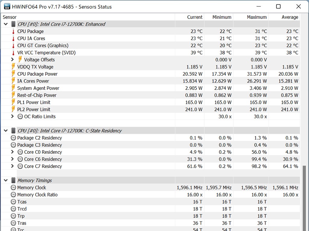Viewport: 309px width, 231px height.
Task: Click the thermometer icon beside CPU Package
Action: point(13,31)
